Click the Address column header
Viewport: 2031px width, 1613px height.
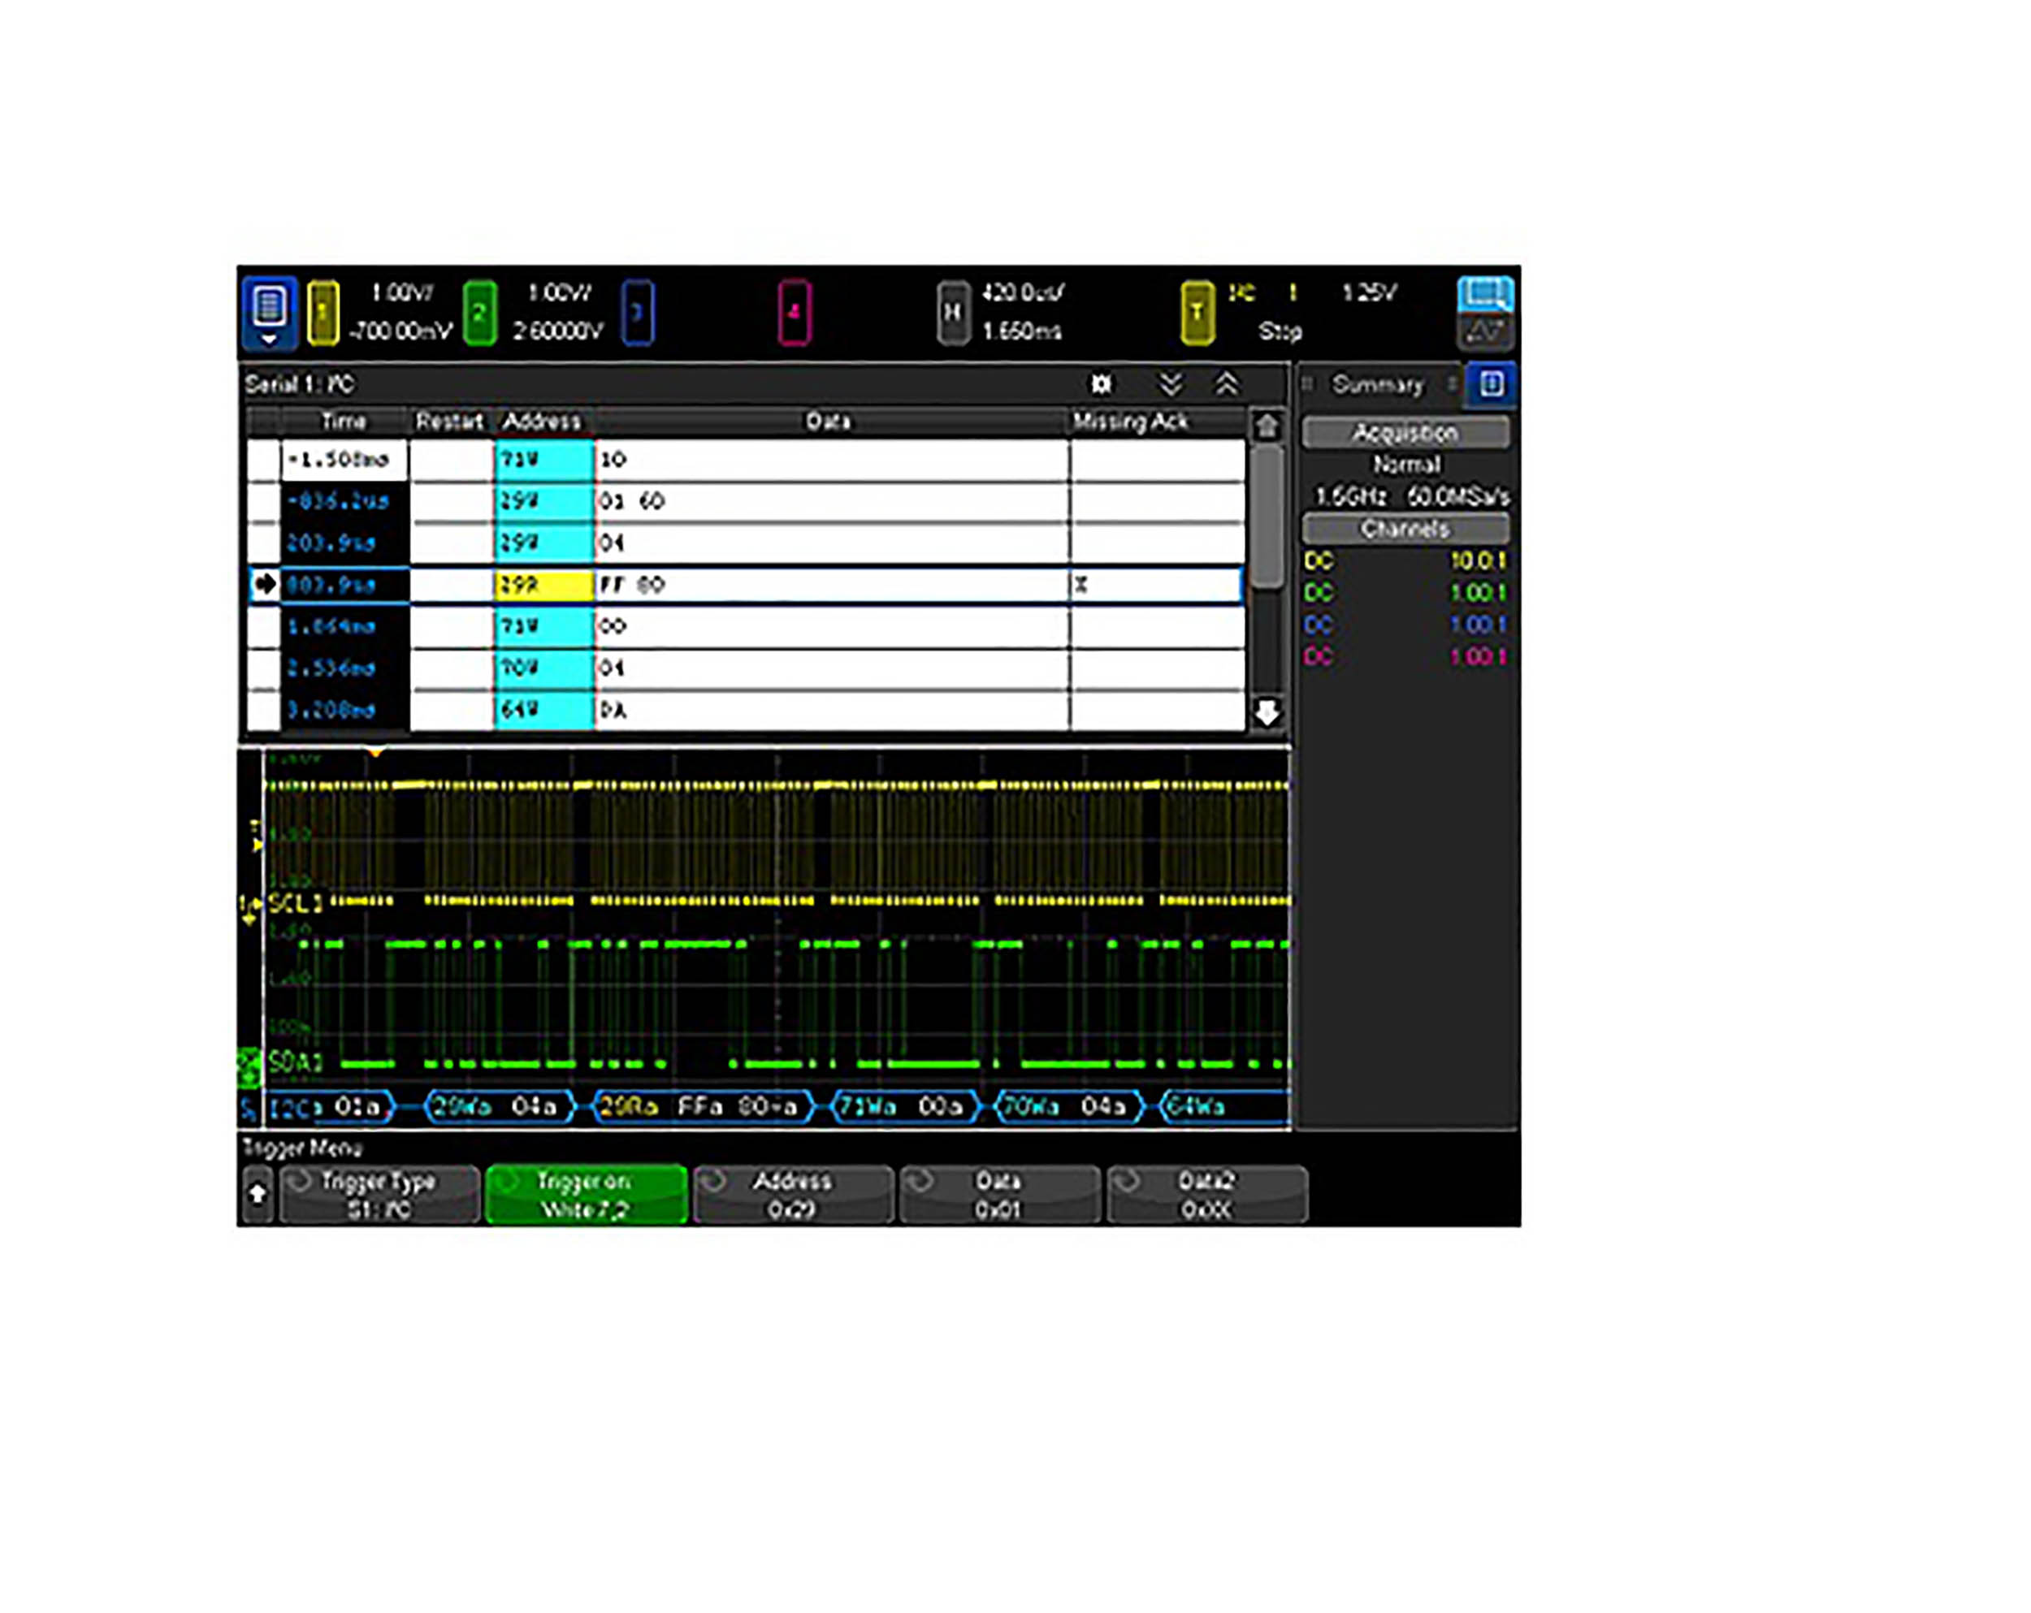(542, 421)
